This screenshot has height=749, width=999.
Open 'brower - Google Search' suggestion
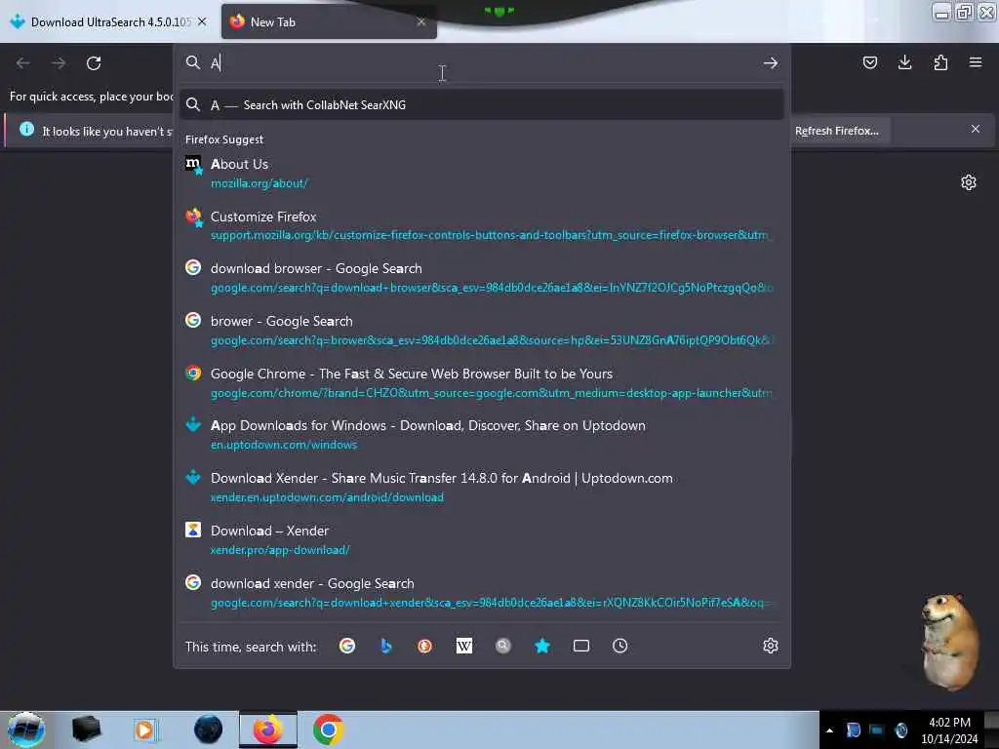click(482, 331)
